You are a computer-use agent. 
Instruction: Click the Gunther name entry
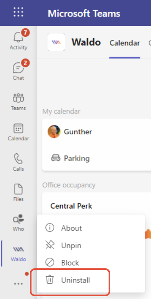pyautogui.click(x=78, y=132)
